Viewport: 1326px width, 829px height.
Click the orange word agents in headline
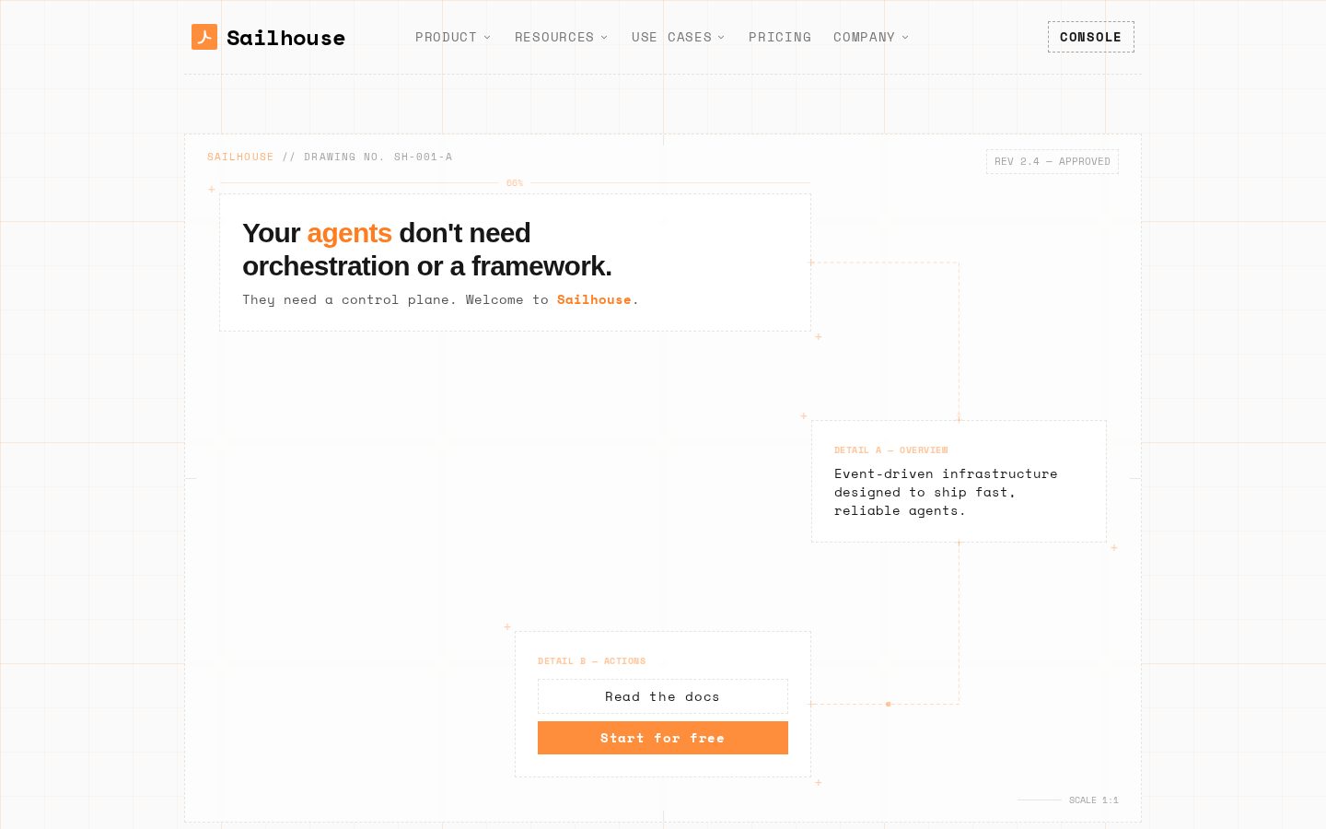[x=349, y=233]
